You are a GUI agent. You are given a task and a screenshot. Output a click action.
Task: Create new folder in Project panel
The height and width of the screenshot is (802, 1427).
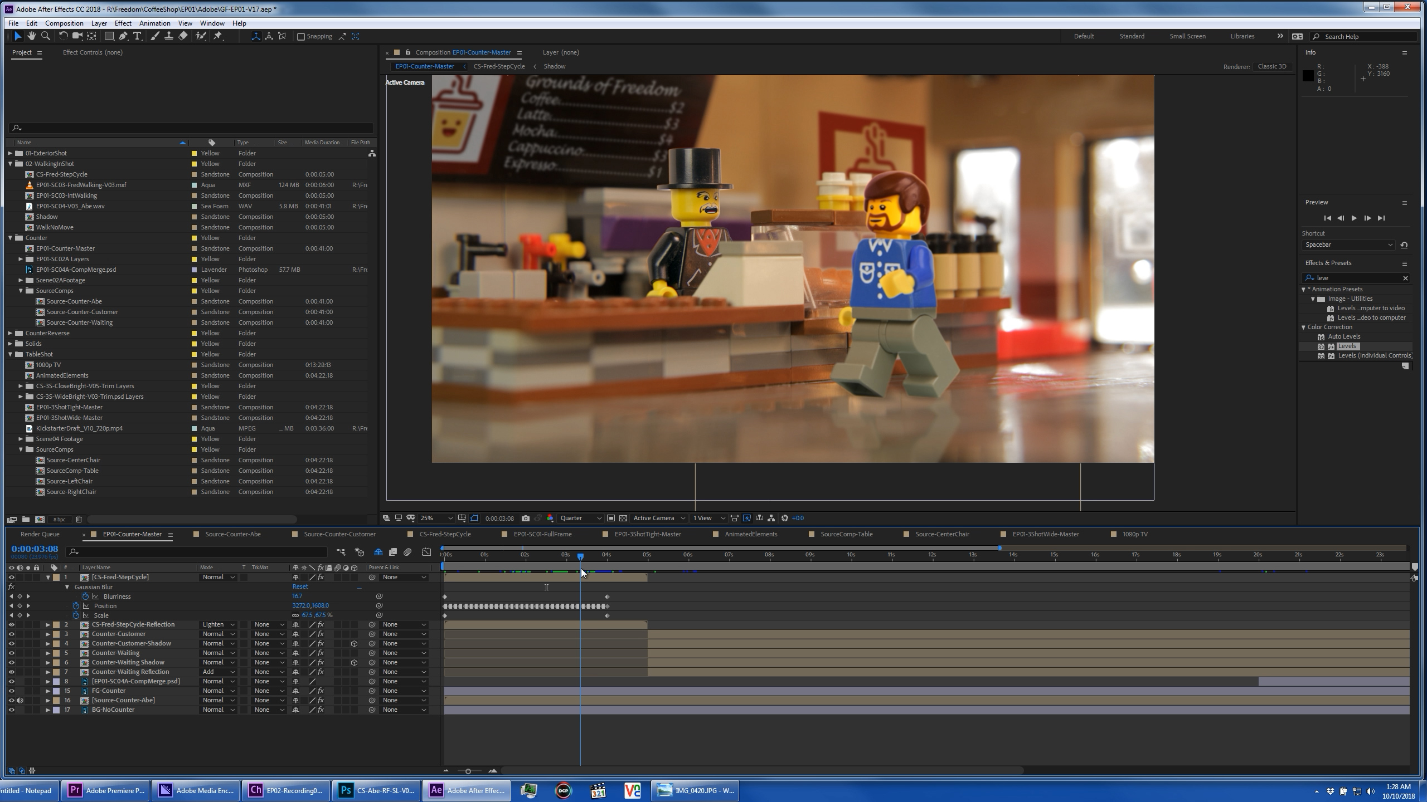tap(26, 519)
